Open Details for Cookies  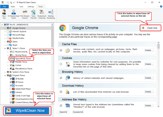149,64
